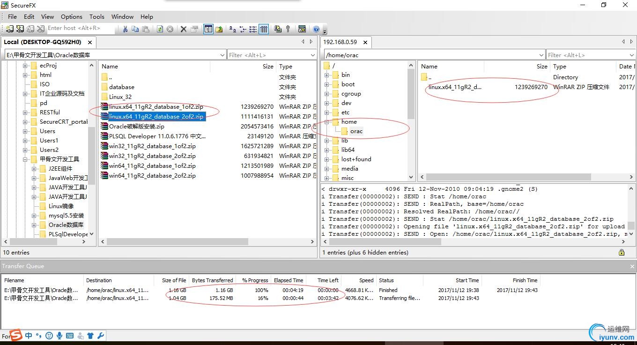Click the Sogou account user icon
The width and height of the screenshot is (637, 345).
pos(81,336)
